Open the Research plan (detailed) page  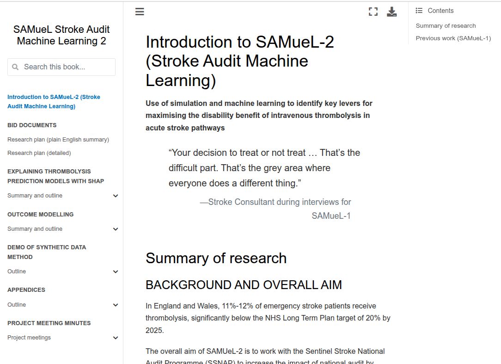click(39, 153)
